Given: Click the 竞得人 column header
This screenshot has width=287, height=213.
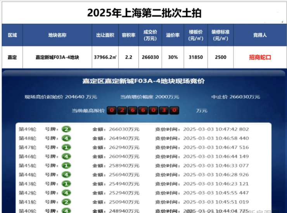Looking at the screenshot, I should [260, 35].
